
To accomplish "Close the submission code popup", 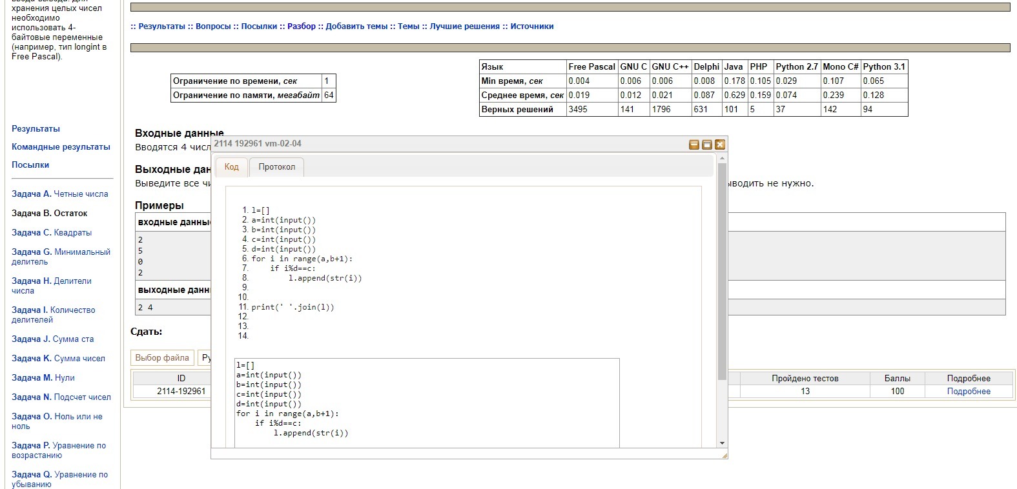I will coord(720,145).
